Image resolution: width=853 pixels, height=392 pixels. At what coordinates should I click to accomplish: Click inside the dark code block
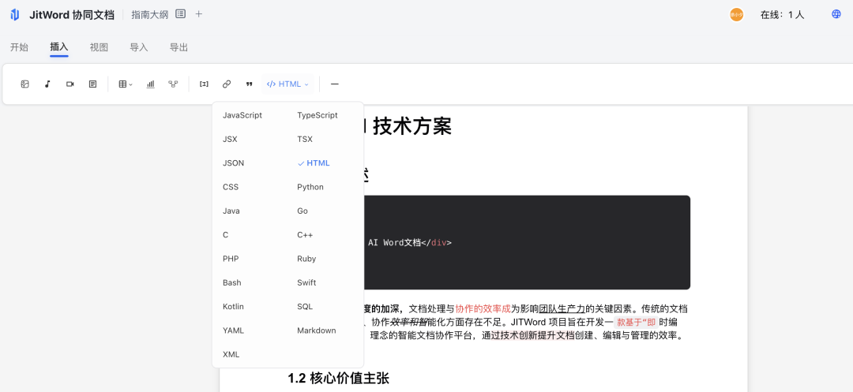(x=527, y=242)
